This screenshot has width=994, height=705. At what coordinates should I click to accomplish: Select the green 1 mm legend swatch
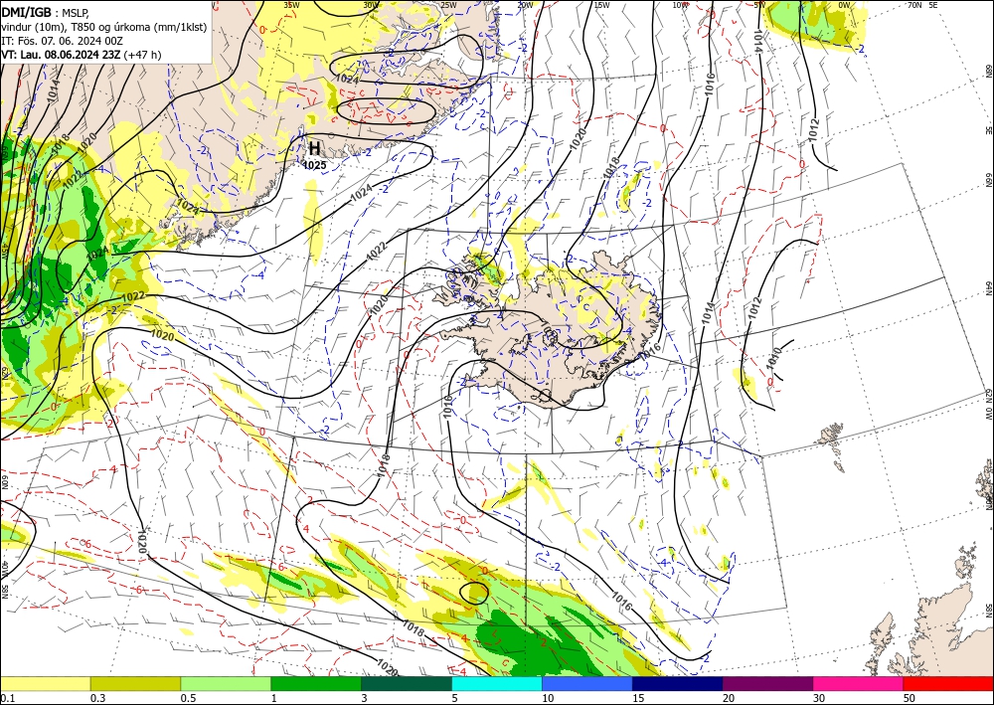coord(316,683)
